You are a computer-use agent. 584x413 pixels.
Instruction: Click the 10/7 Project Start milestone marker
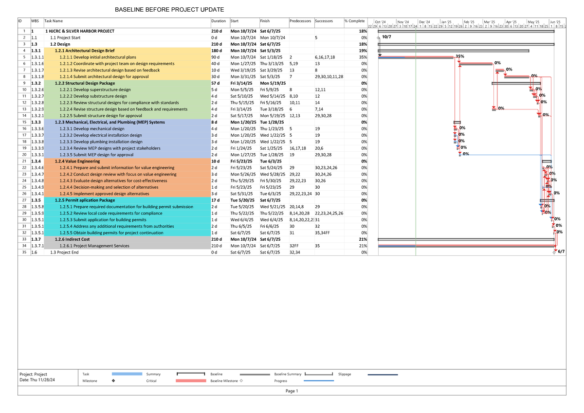tap(379, 37)
